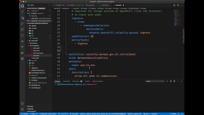
Task: Click platform-registry-dev namespace status item
Action: (135, 114)
